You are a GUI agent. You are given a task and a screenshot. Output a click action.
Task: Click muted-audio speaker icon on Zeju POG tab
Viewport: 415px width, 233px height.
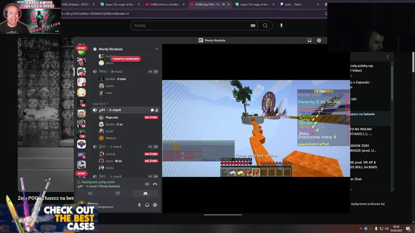223,5
